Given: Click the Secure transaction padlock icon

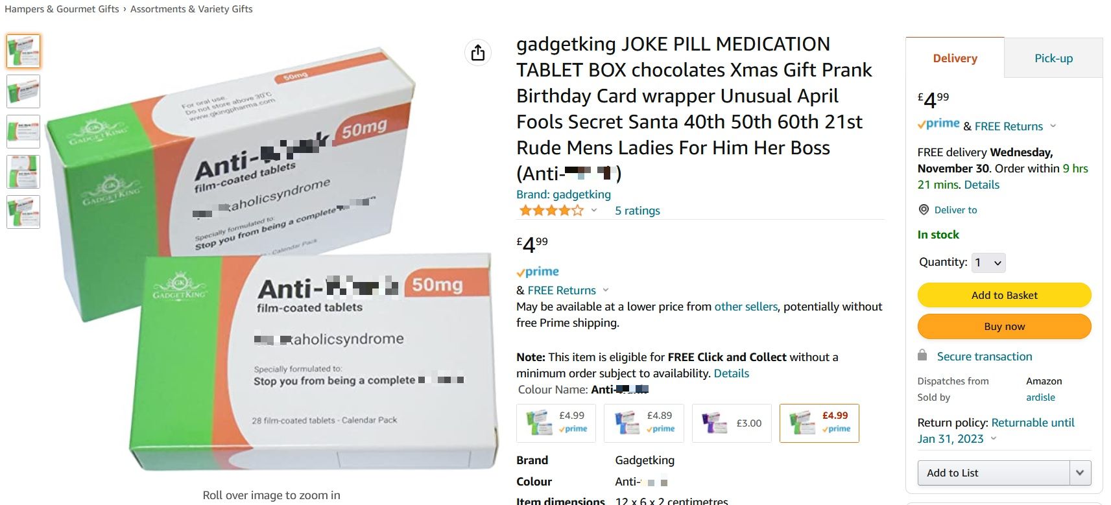Looking at the screenshot, I should coord(922,355).
